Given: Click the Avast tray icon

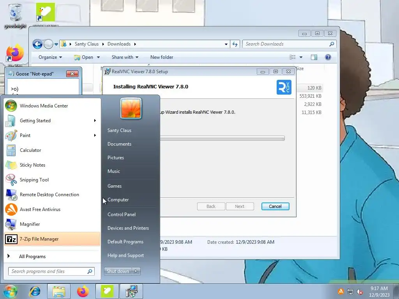Looking at the screenshot, I should pyautogui.click(x=341, y=291).
